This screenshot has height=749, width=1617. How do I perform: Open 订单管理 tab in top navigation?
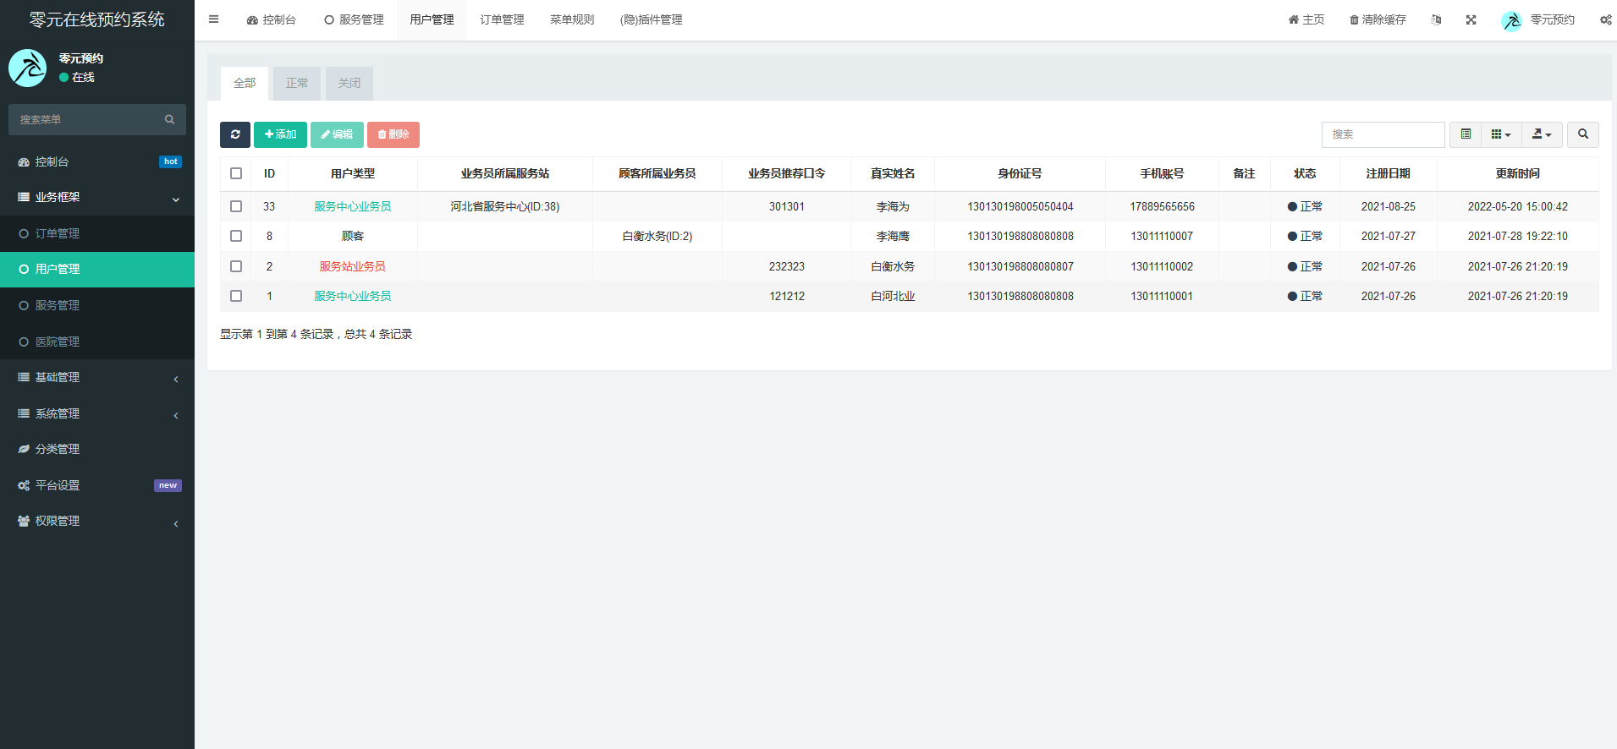502,19
